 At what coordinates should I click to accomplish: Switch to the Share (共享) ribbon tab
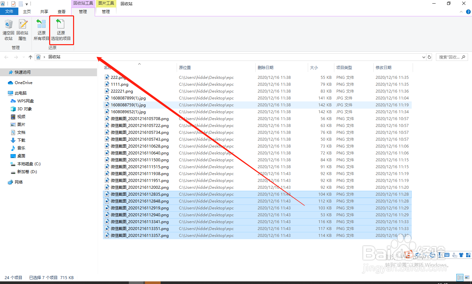(x=44, y=11)
